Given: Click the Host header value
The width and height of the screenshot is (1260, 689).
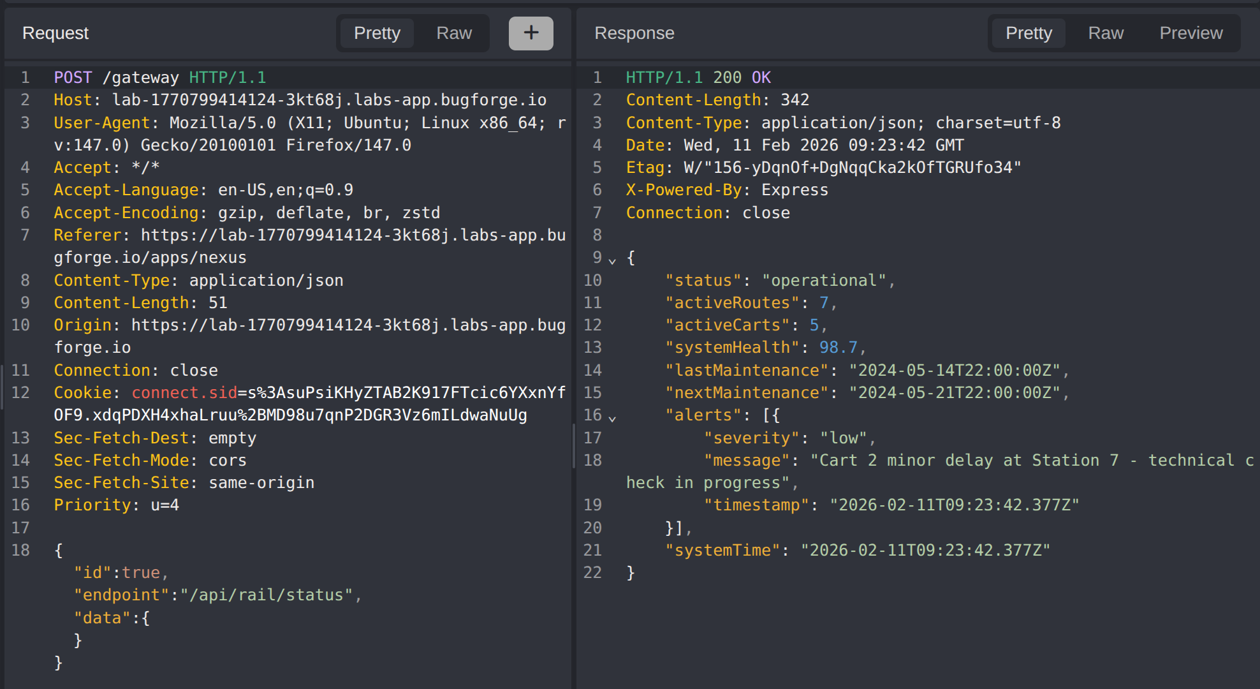Looking at the screenshot, I should coord(329,100).
